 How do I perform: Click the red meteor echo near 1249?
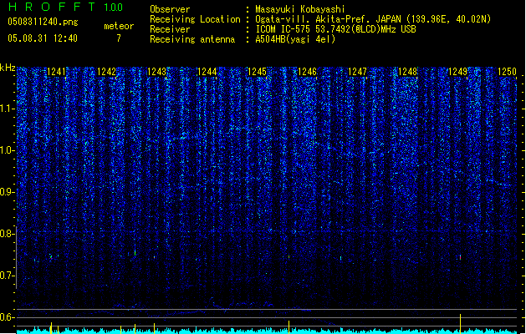pos(460,258)
